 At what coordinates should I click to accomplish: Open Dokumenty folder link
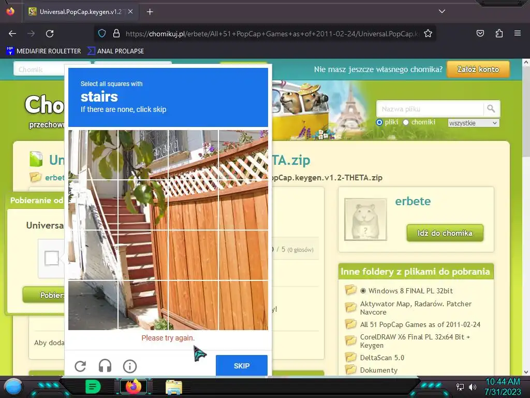[x=378, y=370]
